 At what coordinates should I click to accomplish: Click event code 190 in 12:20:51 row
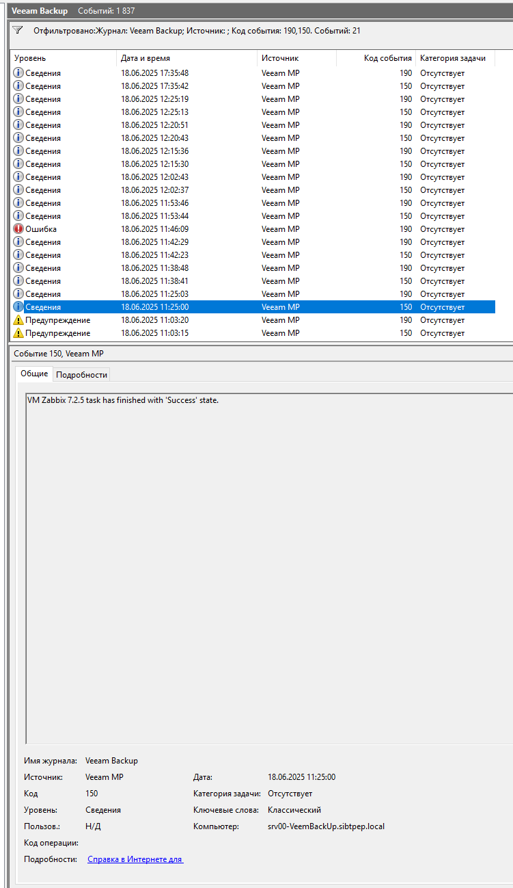tap(406, 125)
